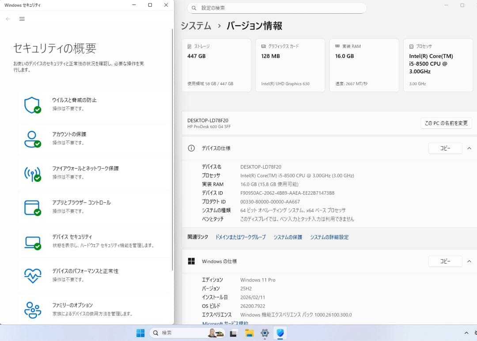Screen dimensions: 477x341
Task: Open システムの保護 link
Action: pos(288,237)
